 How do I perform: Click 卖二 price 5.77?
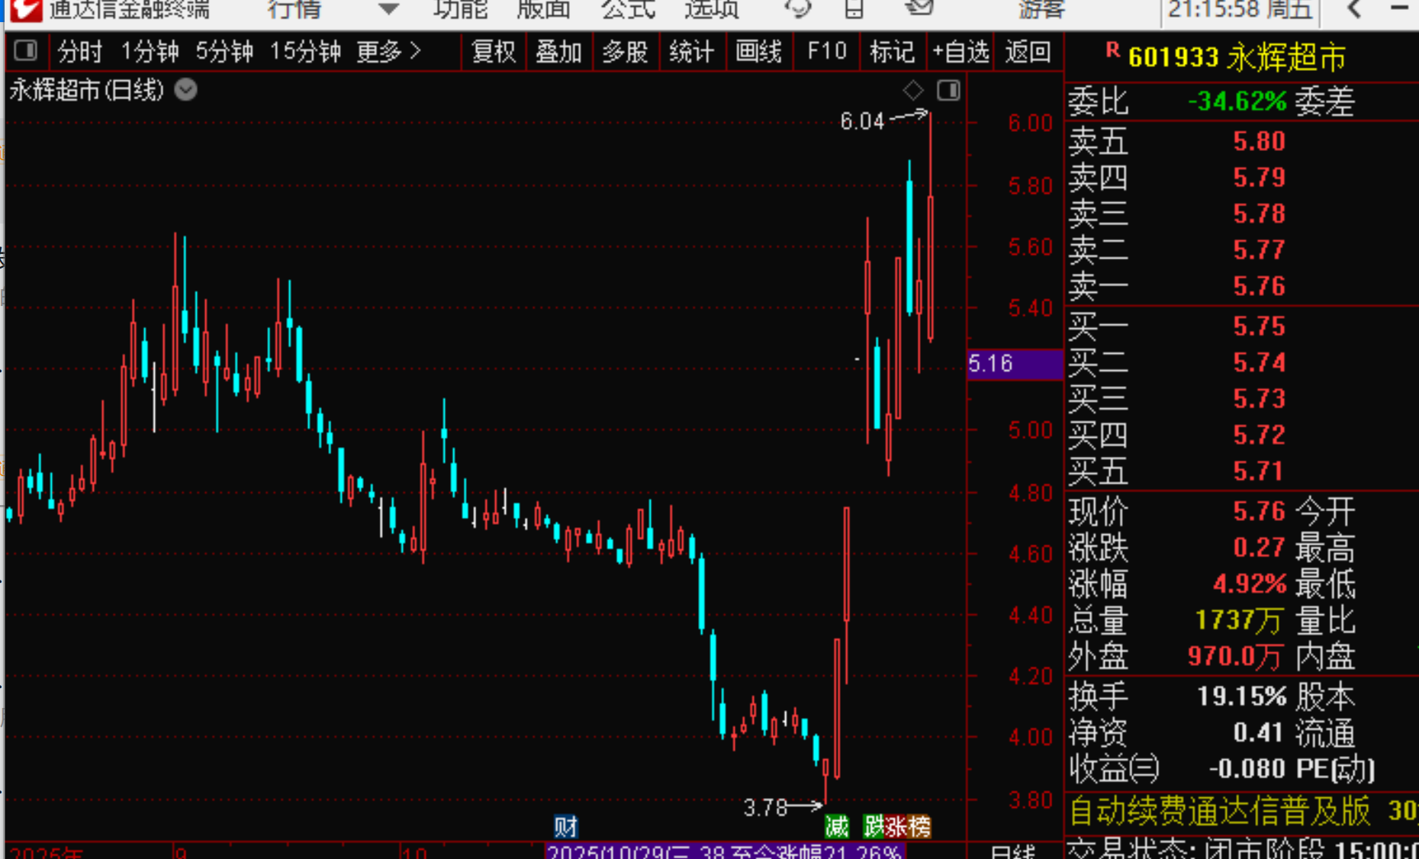[x=1260, y=249]
